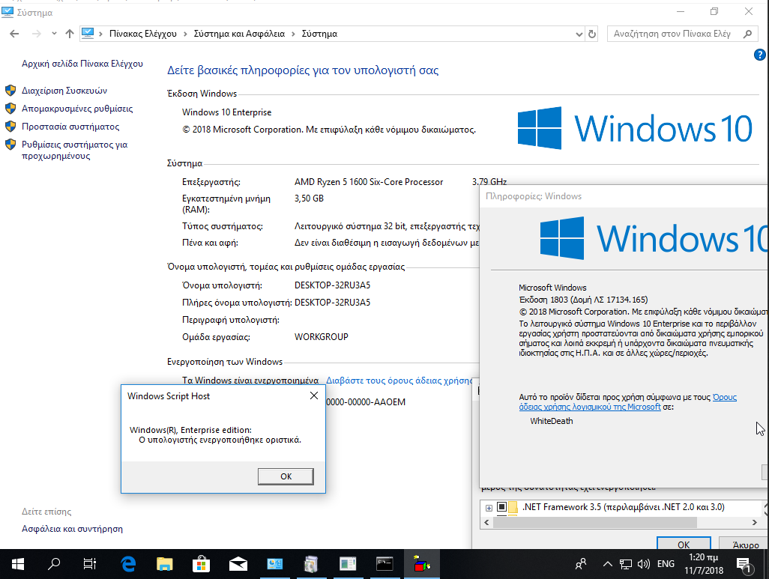Open Action Center notifications icon
This screenshot has height=579, width=769.
pyautogui.click(x=745, y=566)
